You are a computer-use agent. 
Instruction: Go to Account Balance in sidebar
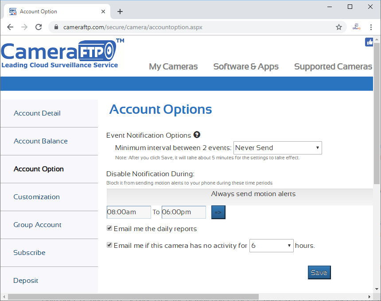[x=41, y=141]
